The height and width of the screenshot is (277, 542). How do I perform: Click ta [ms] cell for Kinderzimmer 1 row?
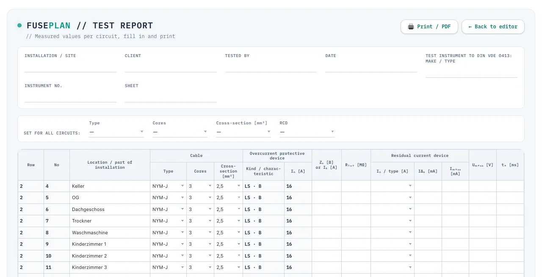tap(510, 244)
